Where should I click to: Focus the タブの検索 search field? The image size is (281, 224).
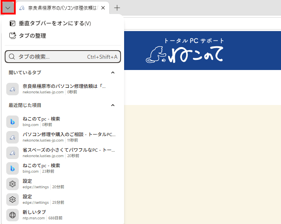63,57
